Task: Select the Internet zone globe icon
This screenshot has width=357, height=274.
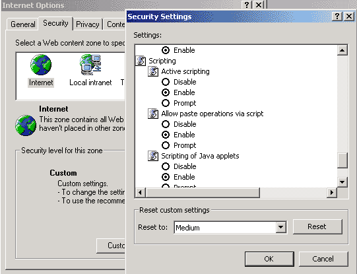Action: click(x=41, y=65)
